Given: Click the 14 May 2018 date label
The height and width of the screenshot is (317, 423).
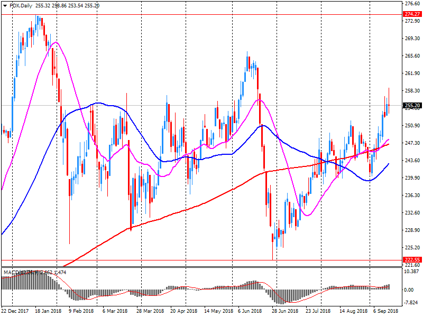Looking at the screenshot, I should tap(218, 311).
